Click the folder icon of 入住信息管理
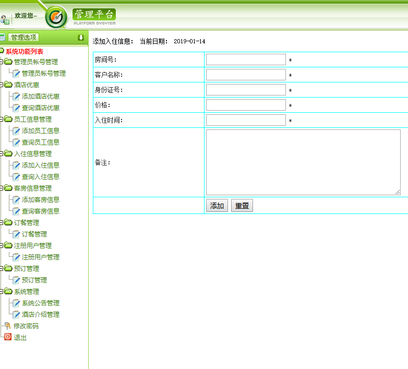Image resolution: width=408 pixels, height=369 pixels. tap(8, 153)
